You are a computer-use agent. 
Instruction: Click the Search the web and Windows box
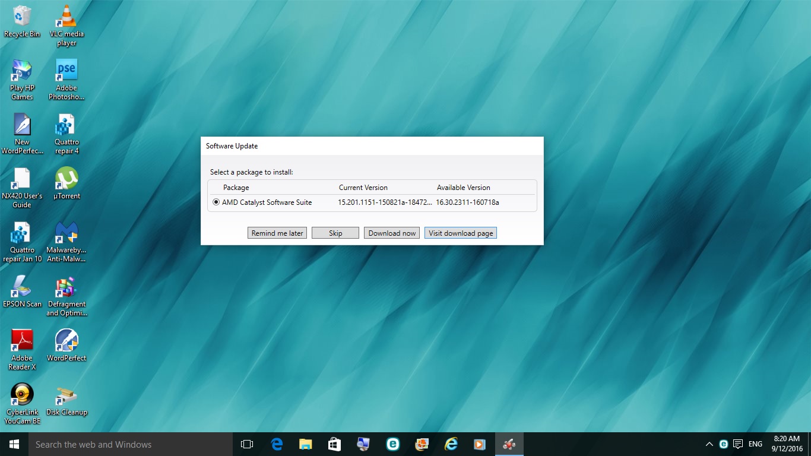131,444
